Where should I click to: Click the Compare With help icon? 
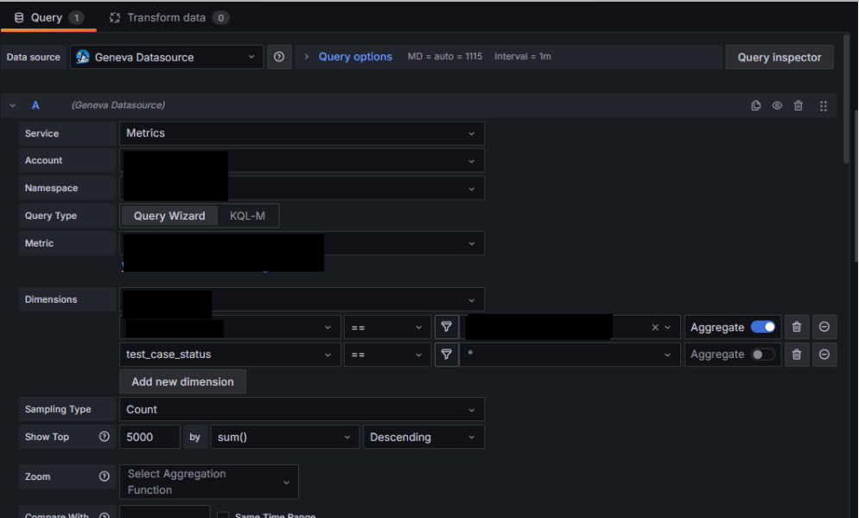104,515
